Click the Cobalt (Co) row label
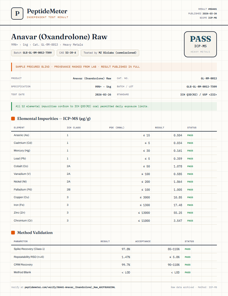The width and height of the screenshot is (228, 296). (x=21, y=166)
